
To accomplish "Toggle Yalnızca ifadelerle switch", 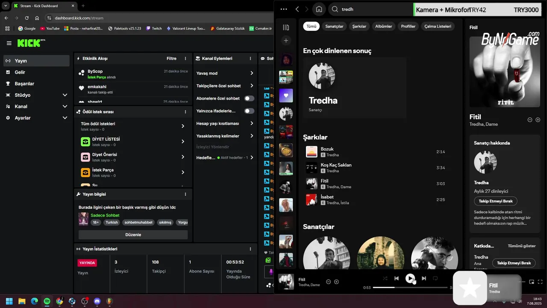I will click(249, 111).
